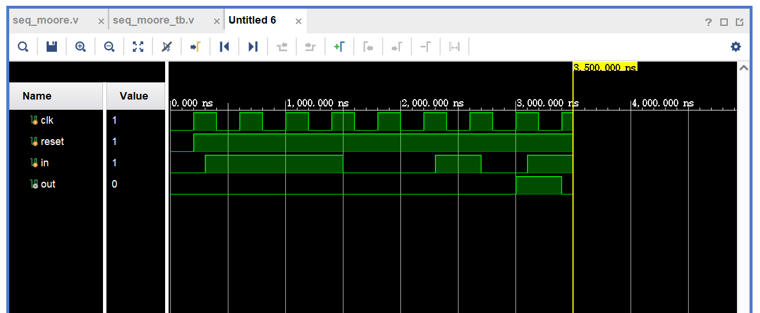Open waveform settings gear
The height and width of the screenshot is (313, 760).
pyautogui.click(x=735, y=47)
